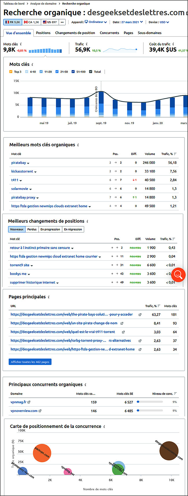Image resolution: width=188 pixels, height=496 pixels.
Task: Click the more databases ellipsis button
Action: [62, 22]
